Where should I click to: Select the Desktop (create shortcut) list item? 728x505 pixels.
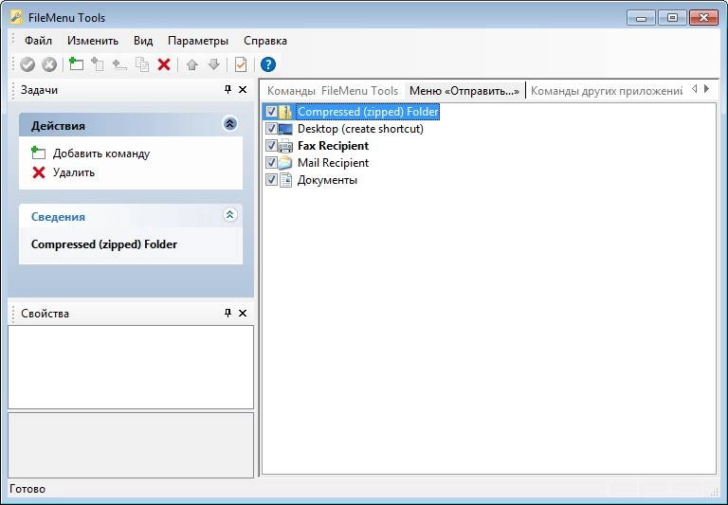360,129
